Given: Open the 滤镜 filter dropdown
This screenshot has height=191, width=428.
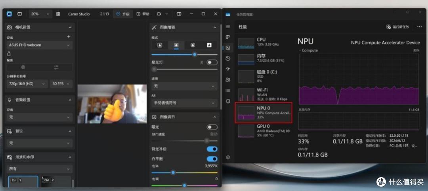Looking at the screenshot, I should click(x=185, y=86).
